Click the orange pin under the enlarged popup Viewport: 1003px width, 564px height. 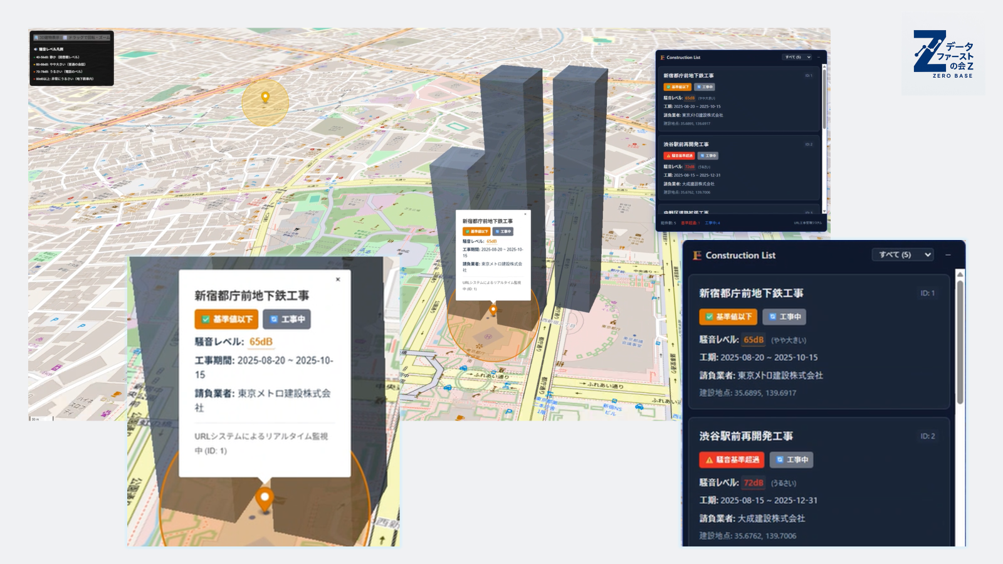click(x=265, y=499)
